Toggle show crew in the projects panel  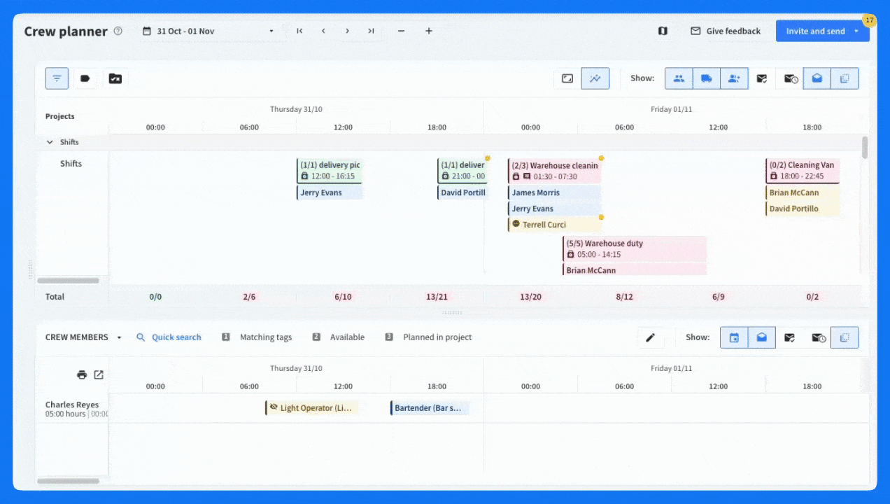coord(679,78)
